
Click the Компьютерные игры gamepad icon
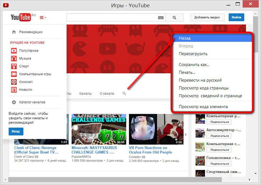click(14, 74)
